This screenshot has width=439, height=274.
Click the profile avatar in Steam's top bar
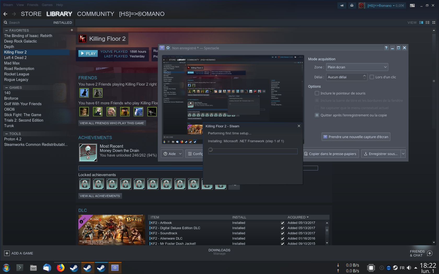(361, 5)
